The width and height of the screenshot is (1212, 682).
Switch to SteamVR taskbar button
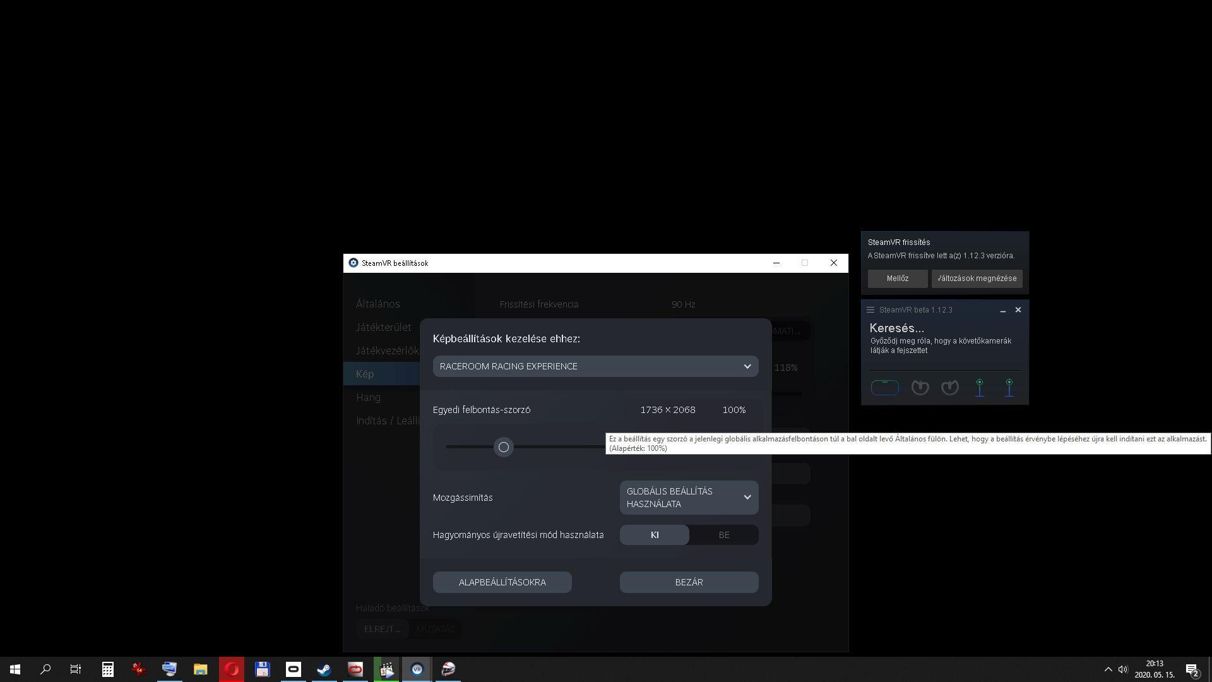pyautogui.click(x=417, y=669)
